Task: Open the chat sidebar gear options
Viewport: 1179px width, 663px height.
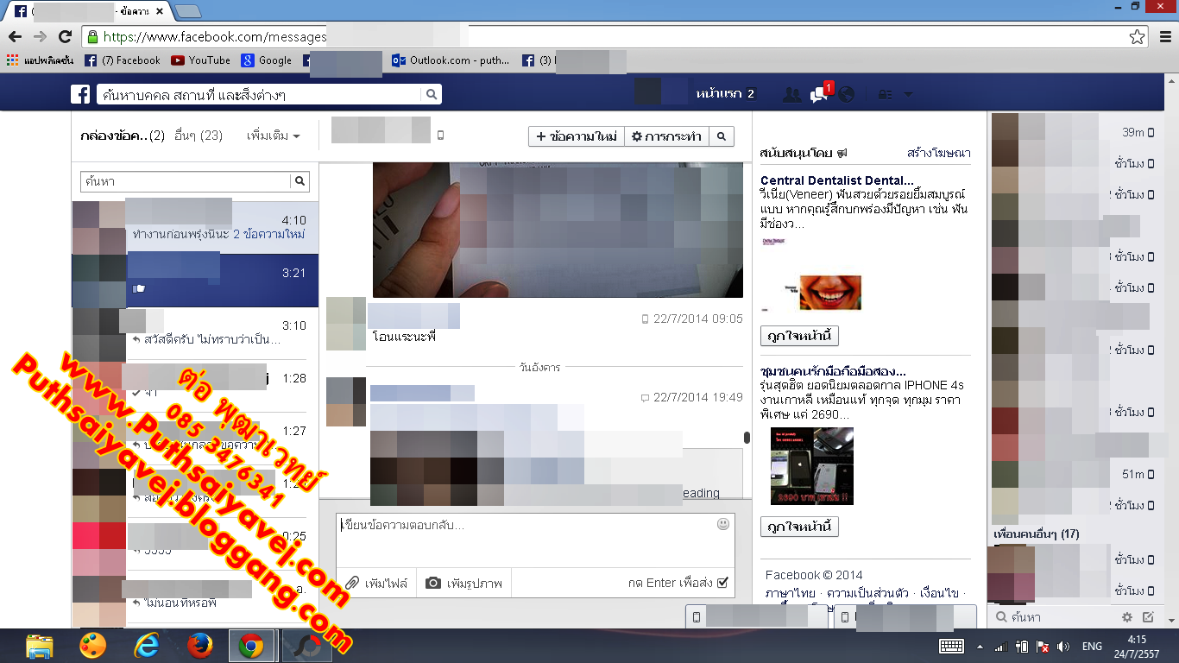Action: [1127, 617]
